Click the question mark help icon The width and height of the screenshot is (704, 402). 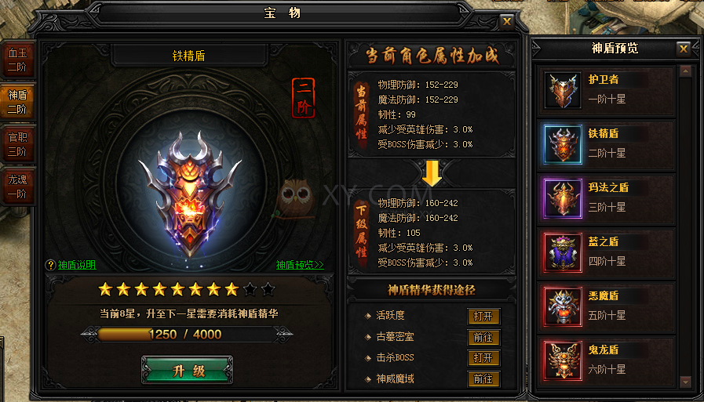[x=50, y=265]
